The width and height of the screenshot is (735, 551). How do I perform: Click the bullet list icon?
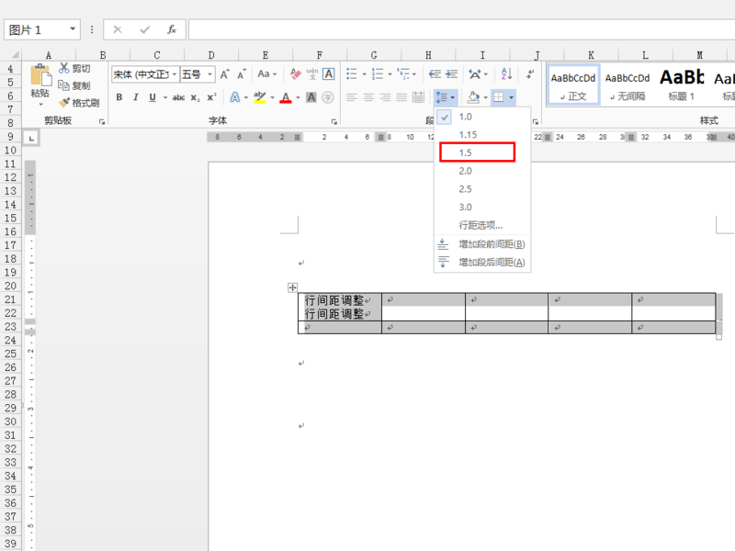352,73
